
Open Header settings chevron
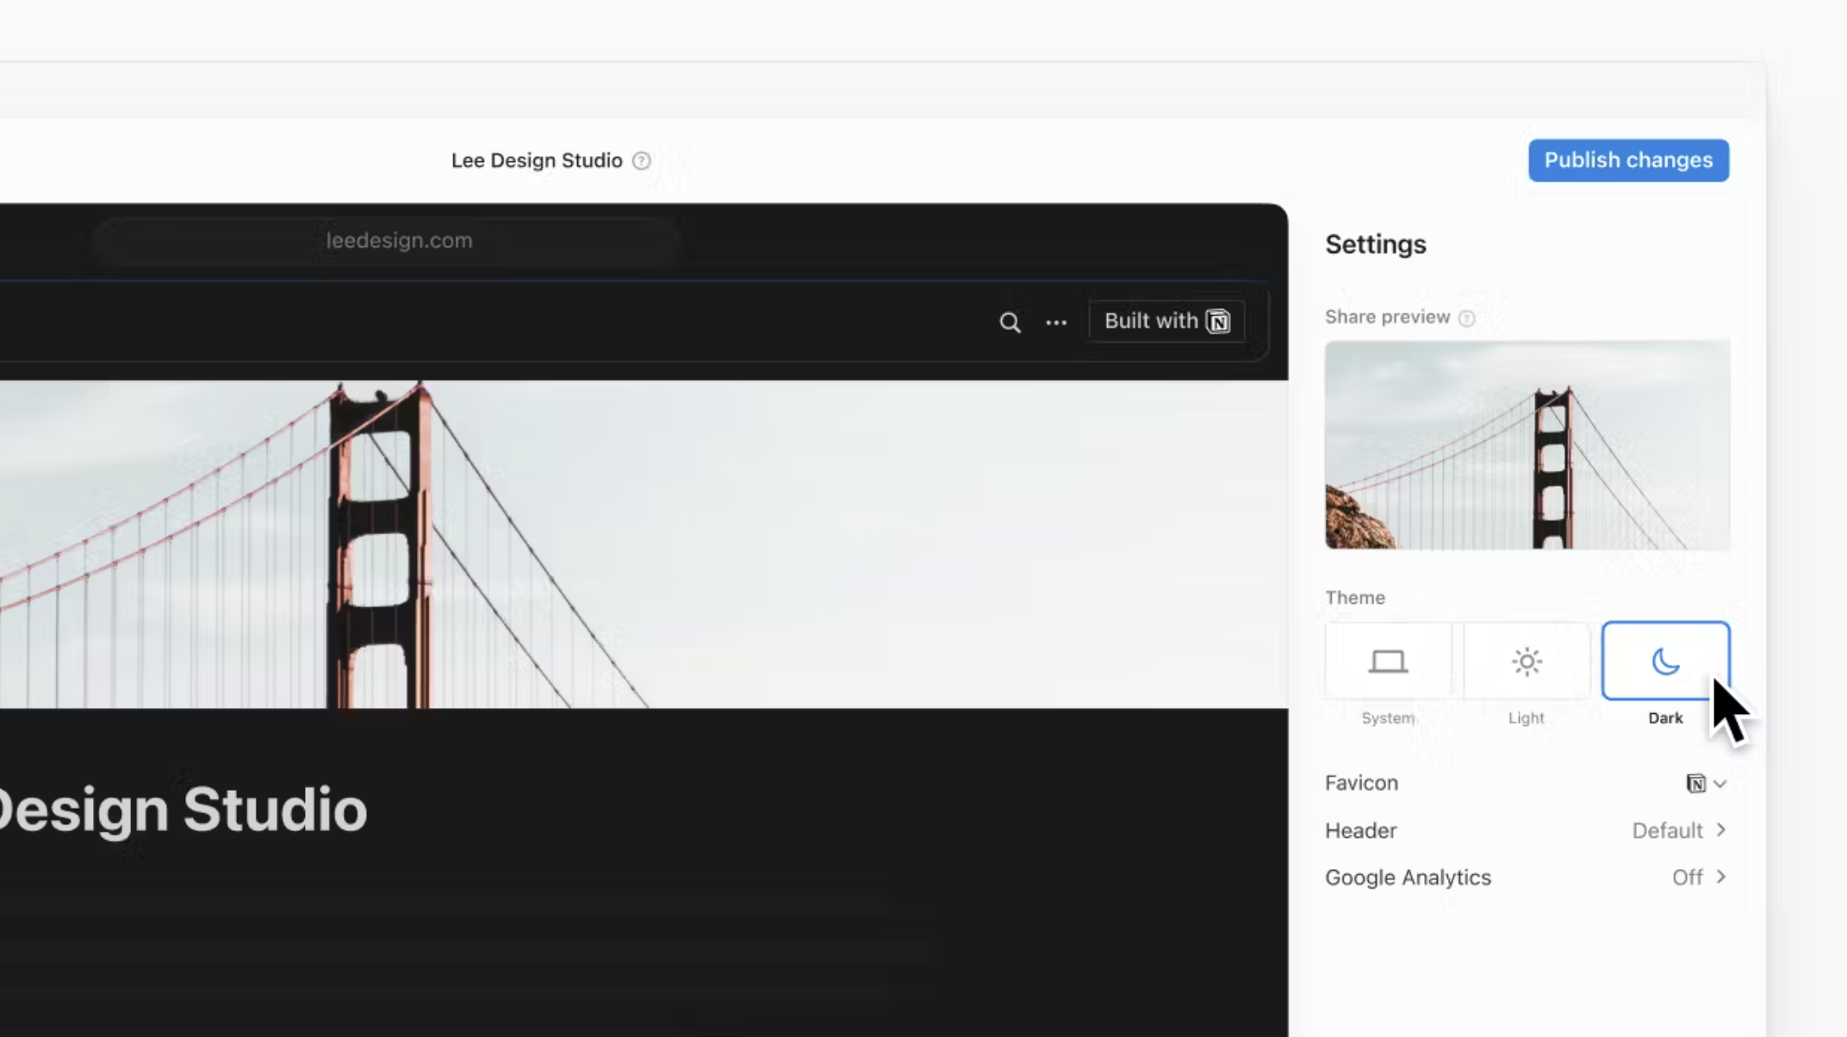click(1720, 829)
